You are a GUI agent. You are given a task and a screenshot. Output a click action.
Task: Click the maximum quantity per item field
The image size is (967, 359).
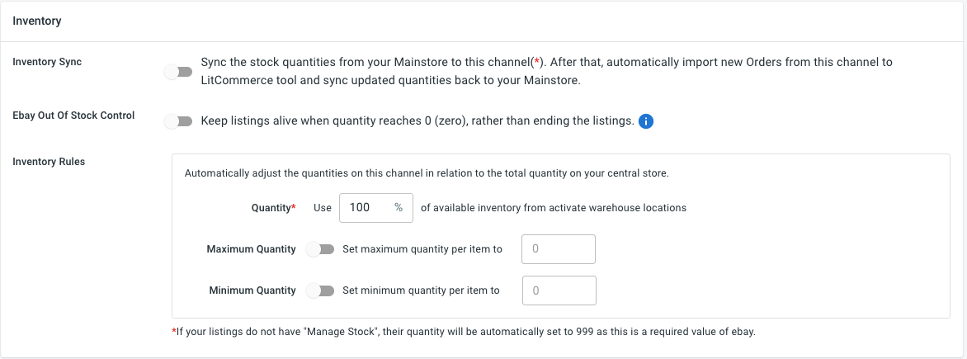click(x=559, y=249)
